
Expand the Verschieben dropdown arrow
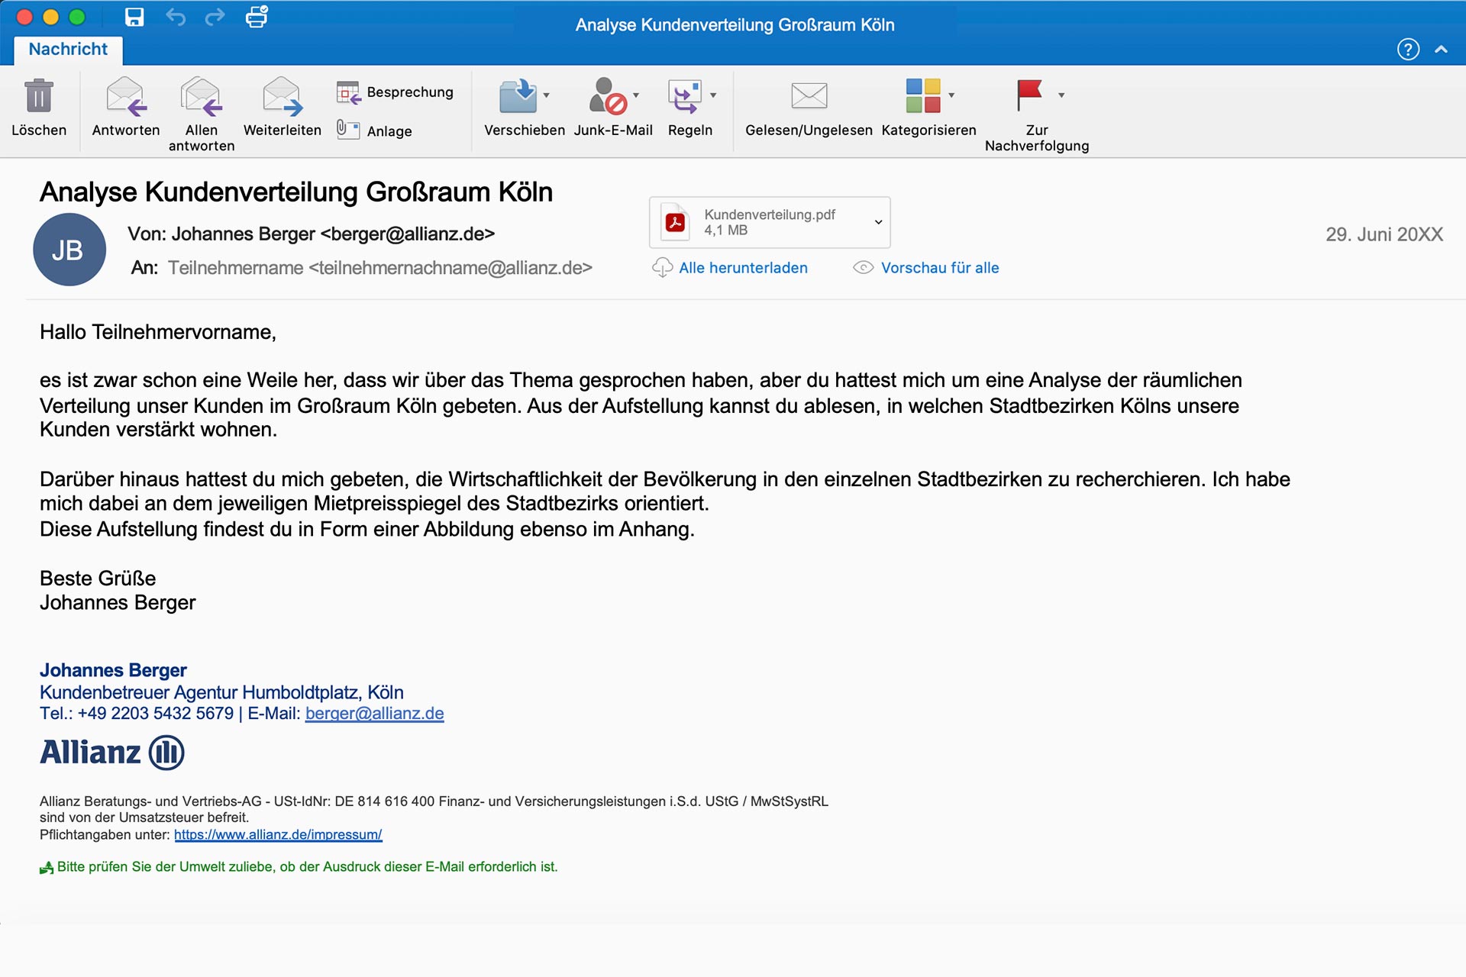(x=547, y=95)
